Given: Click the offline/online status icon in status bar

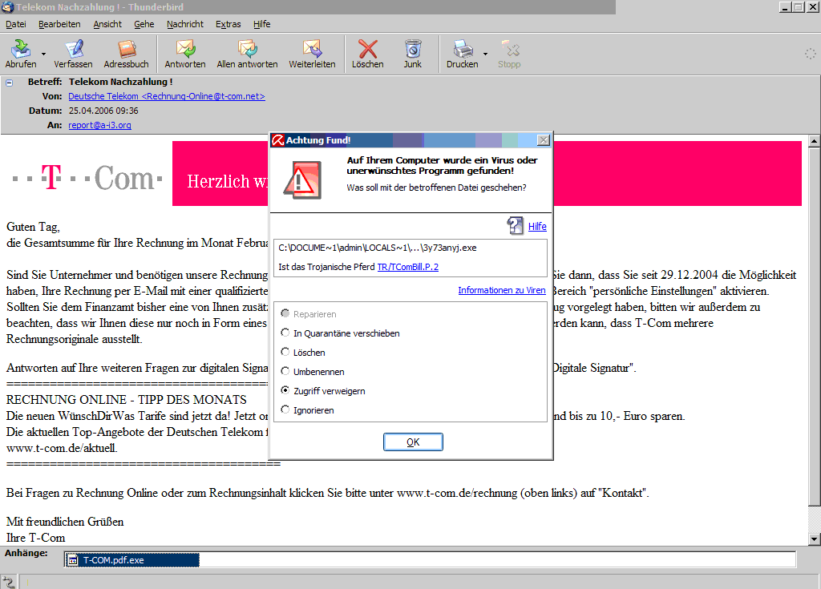Looking at the screenshot, I should pos(8,582).
